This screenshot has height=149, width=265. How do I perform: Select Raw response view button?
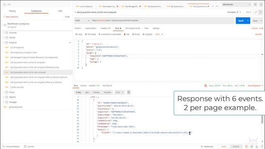[x=87, y=92]
